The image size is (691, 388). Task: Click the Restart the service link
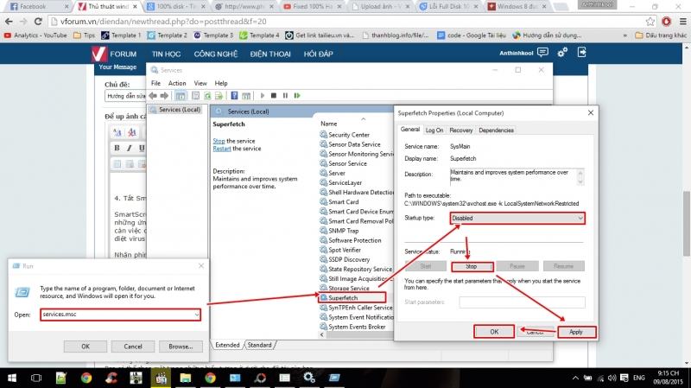226,149
